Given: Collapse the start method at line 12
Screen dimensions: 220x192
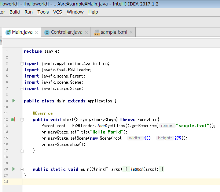Looking at the screenshot, I should 22,120.
